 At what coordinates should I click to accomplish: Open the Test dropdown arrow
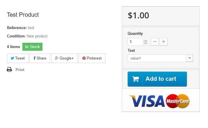(190, 58)
